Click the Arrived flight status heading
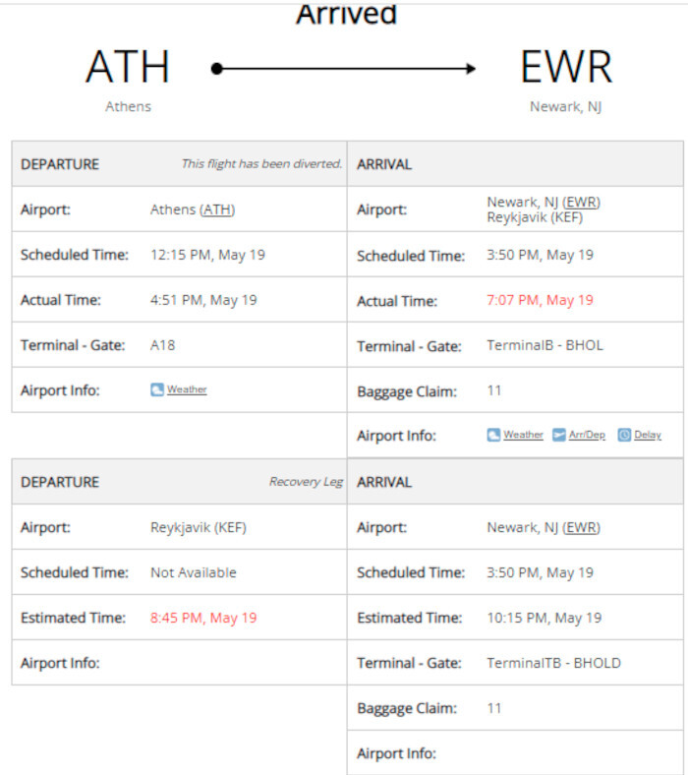Image resolution: width=688 pixels, height=775 pixels. [346, 15]
